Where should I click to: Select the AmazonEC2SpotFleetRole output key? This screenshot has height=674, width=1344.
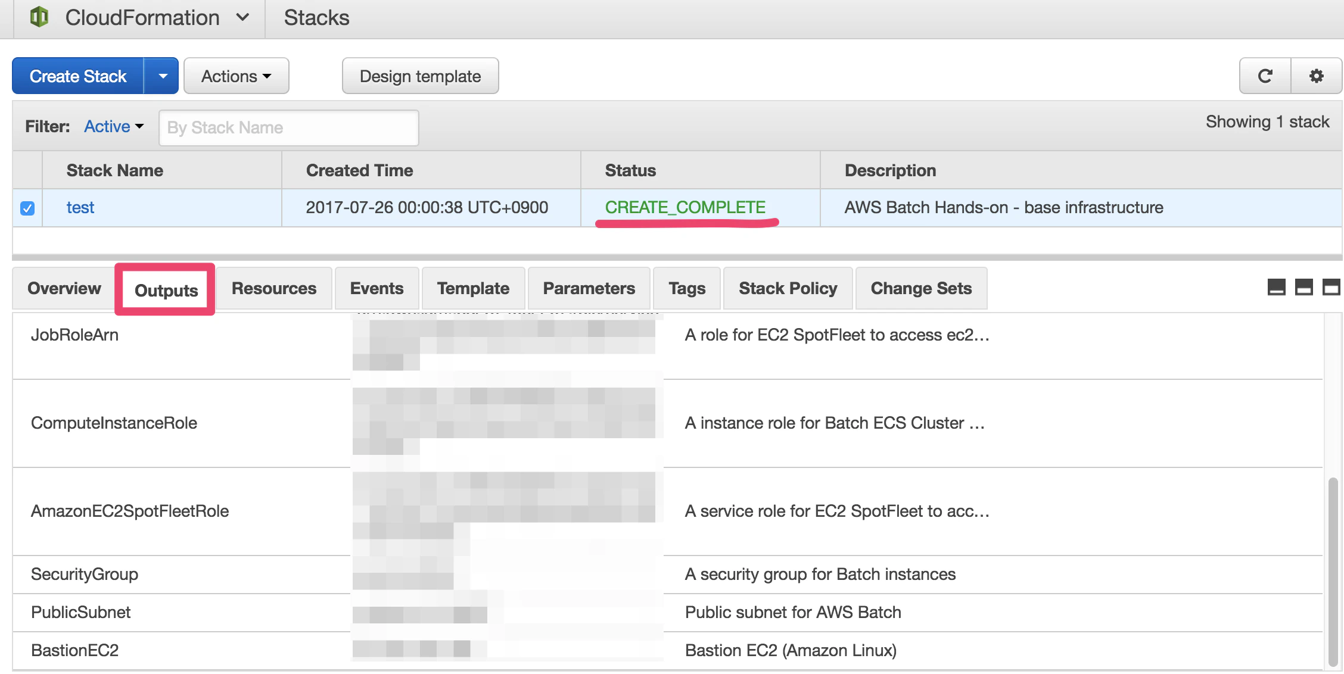(130, 511)
